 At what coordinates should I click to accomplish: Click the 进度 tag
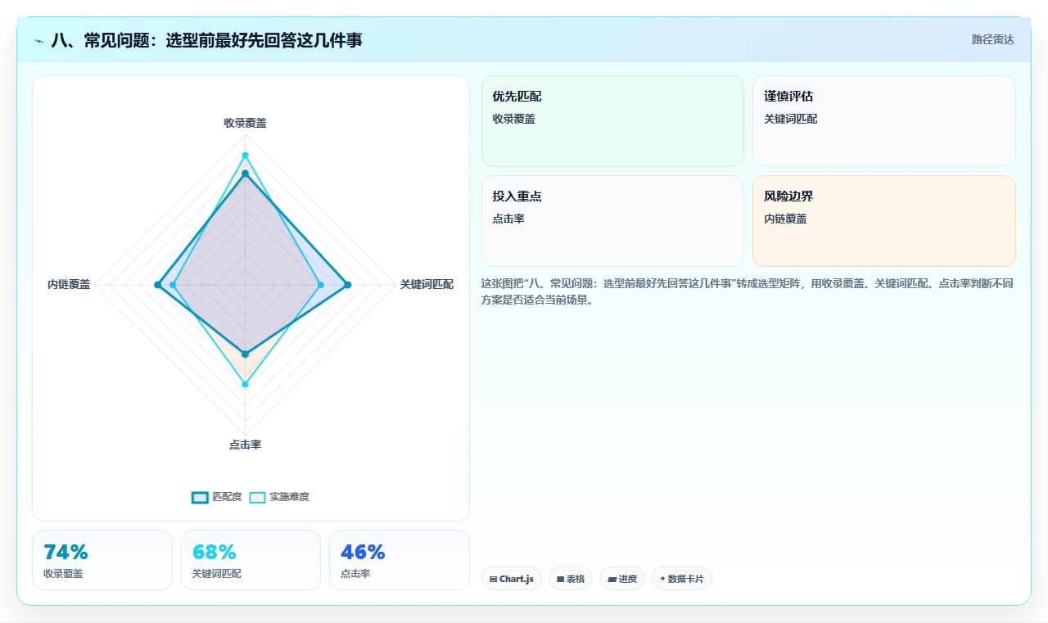point(622,579)
